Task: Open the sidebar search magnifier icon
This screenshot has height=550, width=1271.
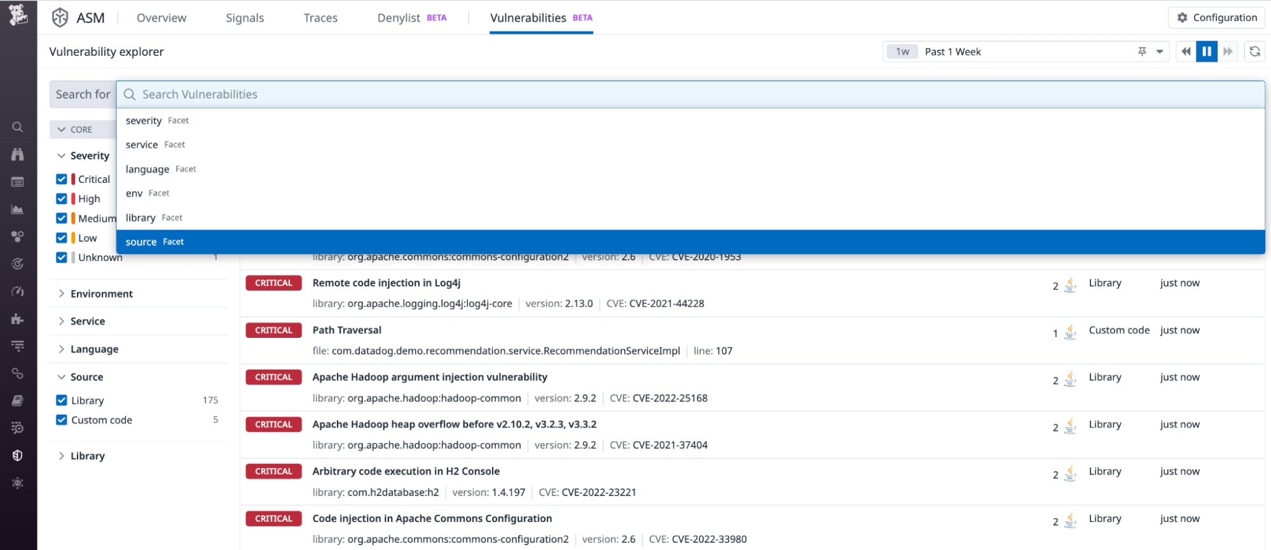Action: [x=18, y=127]
